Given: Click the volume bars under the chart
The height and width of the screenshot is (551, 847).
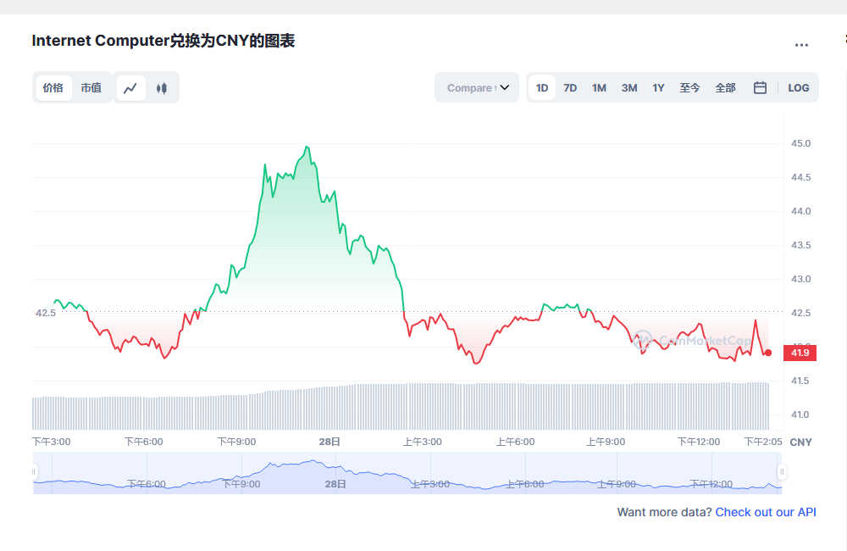Looking at the screenshot, I should (401, 406).
